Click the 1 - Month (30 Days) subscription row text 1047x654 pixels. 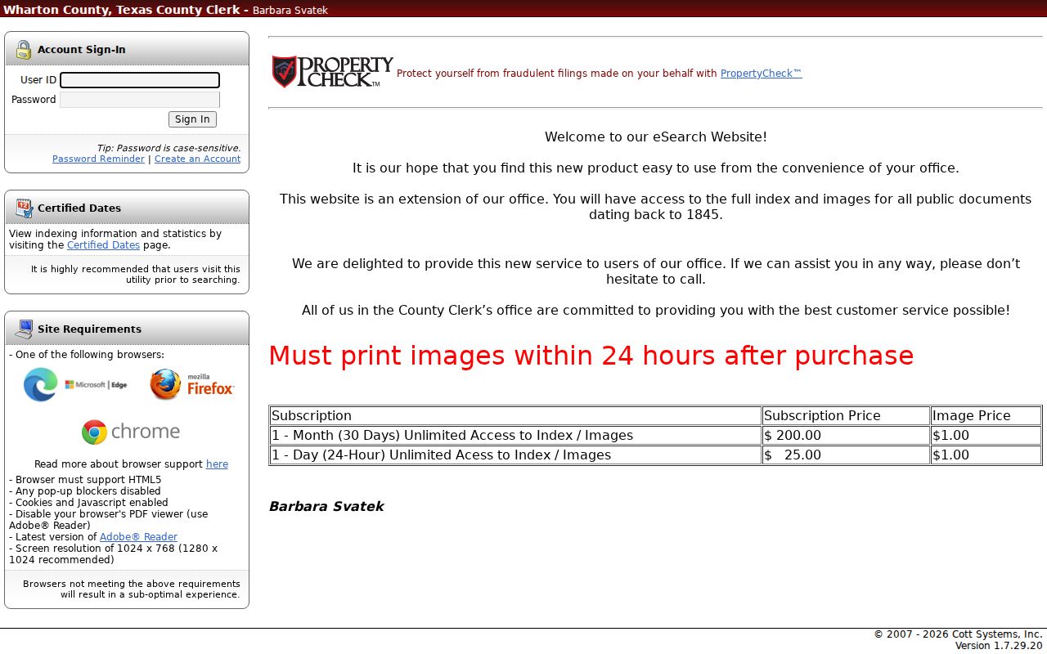click(452, 436)
